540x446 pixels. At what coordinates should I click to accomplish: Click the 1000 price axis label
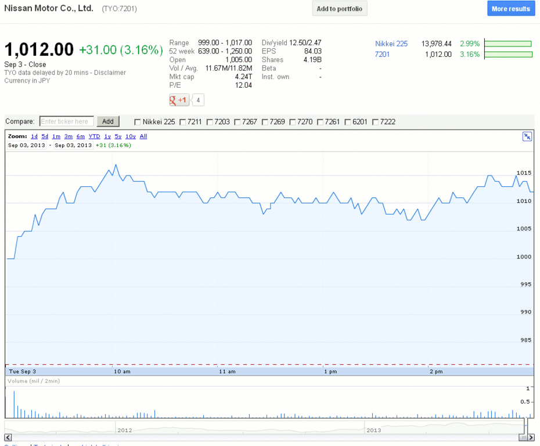[524, 257]
